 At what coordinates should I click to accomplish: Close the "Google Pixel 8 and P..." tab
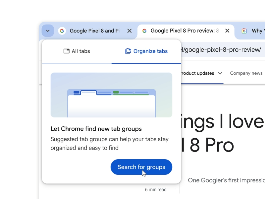tap(129, 31)
